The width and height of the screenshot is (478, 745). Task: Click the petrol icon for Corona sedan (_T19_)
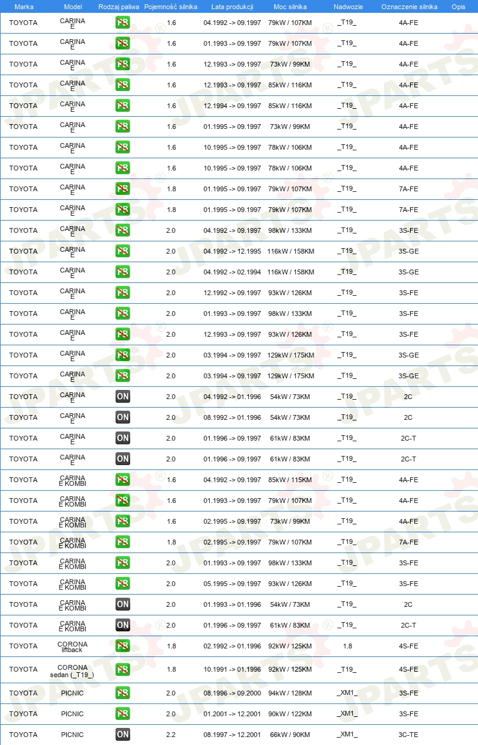pyautogui.click(x=123, y=669)
